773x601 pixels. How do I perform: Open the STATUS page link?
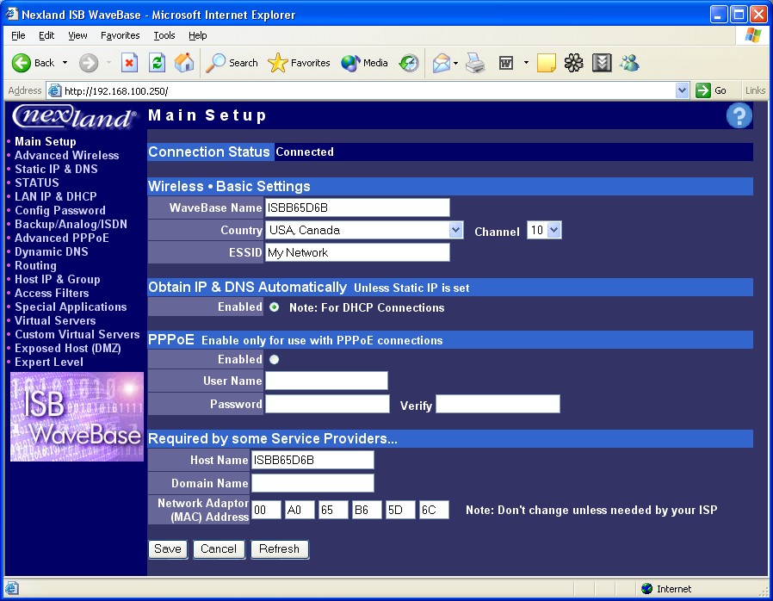(36, 183)
